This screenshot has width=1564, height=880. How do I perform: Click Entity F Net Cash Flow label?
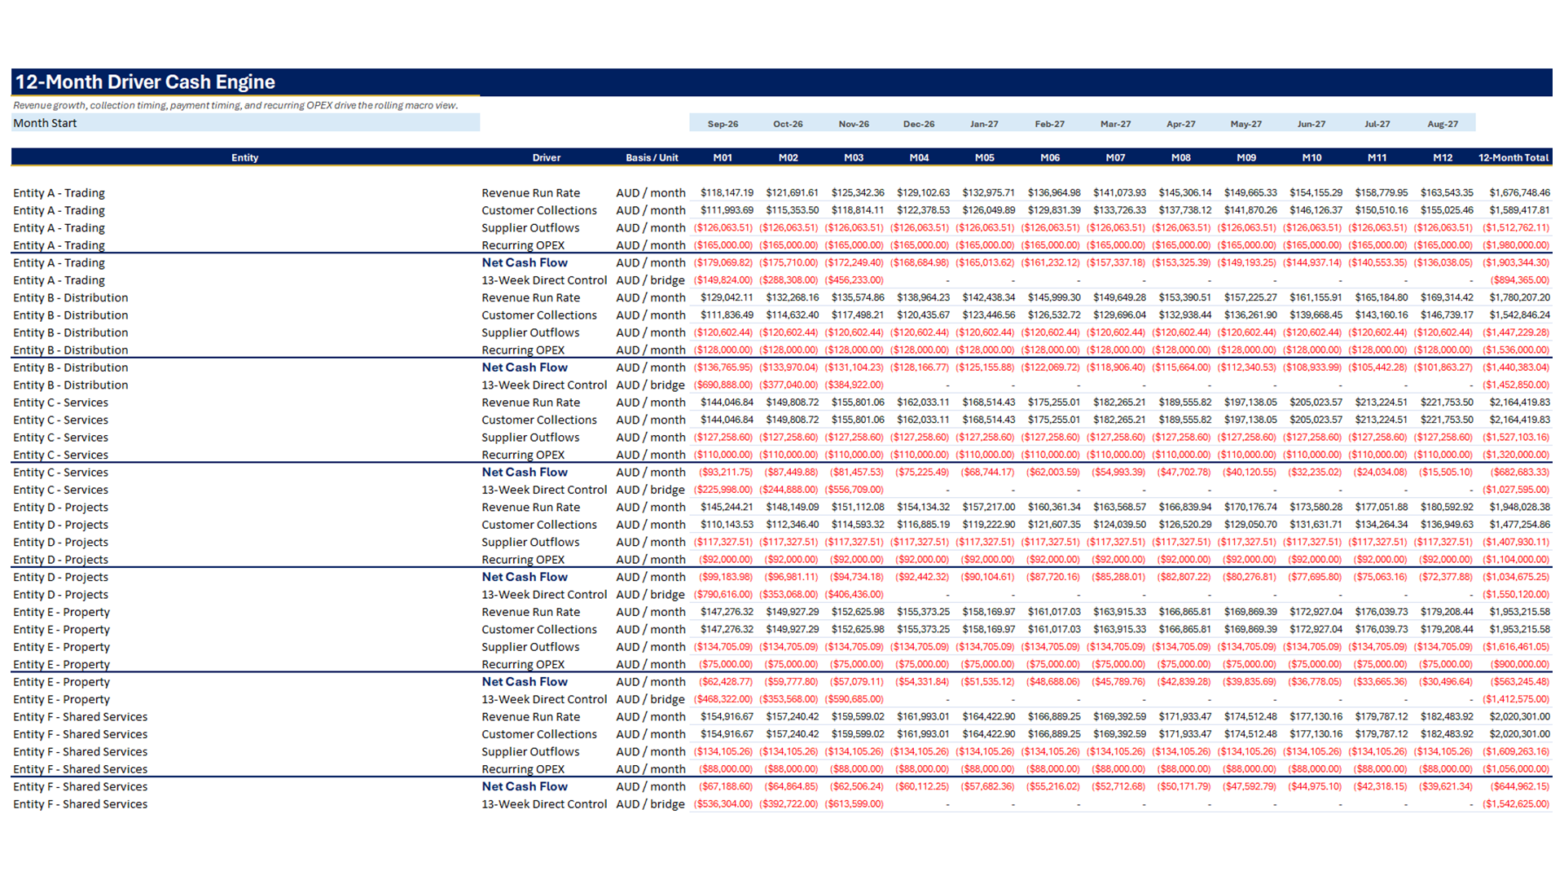click(x=525, y=786)
